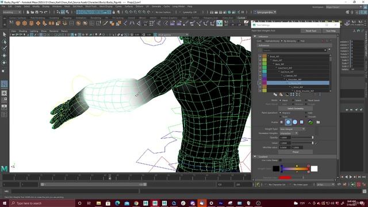Switch to the Custom shelf tab
The height and width of the screenshot is (207, 368).
[241, 18]
